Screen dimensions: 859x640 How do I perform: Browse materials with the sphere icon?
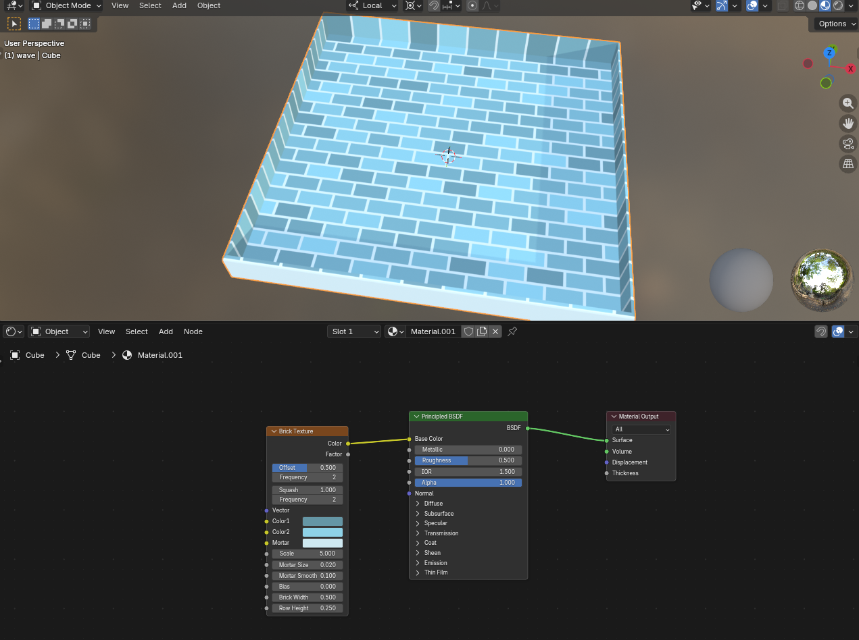pyautogui.click(x=395, y=331)
